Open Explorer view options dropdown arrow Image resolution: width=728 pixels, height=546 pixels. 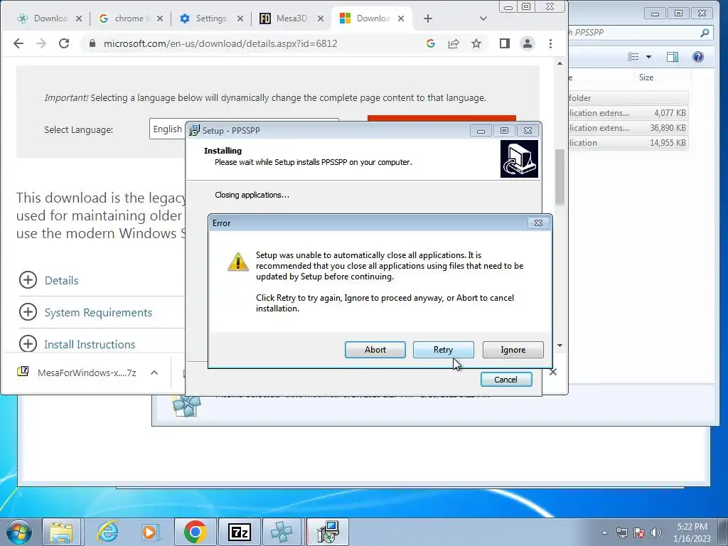point(648,57)
